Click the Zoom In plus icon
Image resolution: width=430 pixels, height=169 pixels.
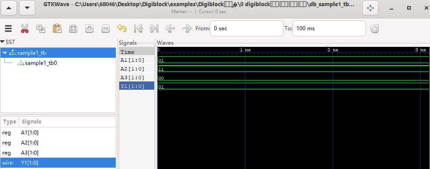pos(89,28)
